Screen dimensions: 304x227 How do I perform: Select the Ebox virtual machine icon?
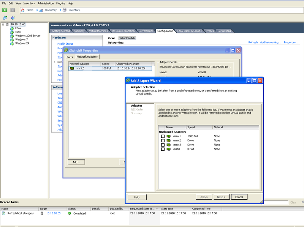[12, 28]
